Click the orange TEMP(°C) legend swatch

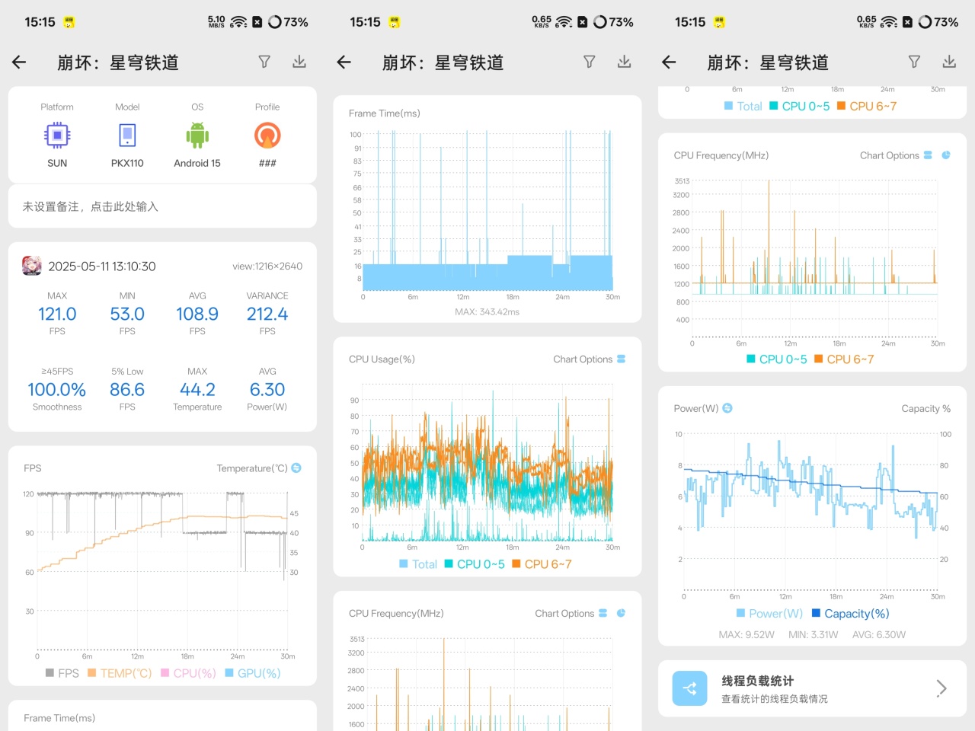(91, 673)
